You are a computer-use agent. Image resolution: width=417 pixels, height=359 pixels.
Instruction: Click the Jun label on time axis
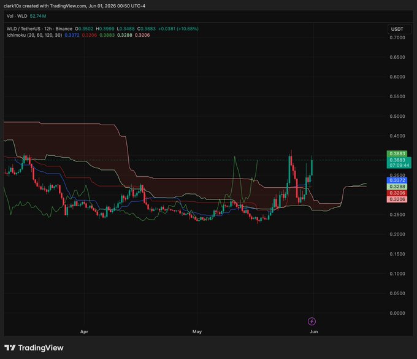point(313,331)
